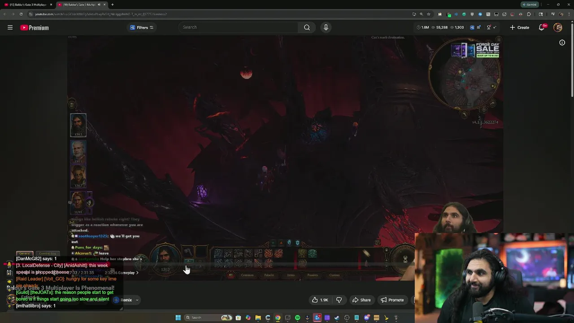Open the Chrome profile avatar
The width and height of the screenshot is (574, 323).
(x=561, y=14)
